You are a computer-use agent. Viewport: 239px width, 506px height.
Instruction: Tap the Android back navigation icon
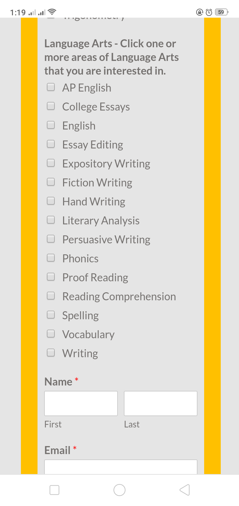(185, 490)
